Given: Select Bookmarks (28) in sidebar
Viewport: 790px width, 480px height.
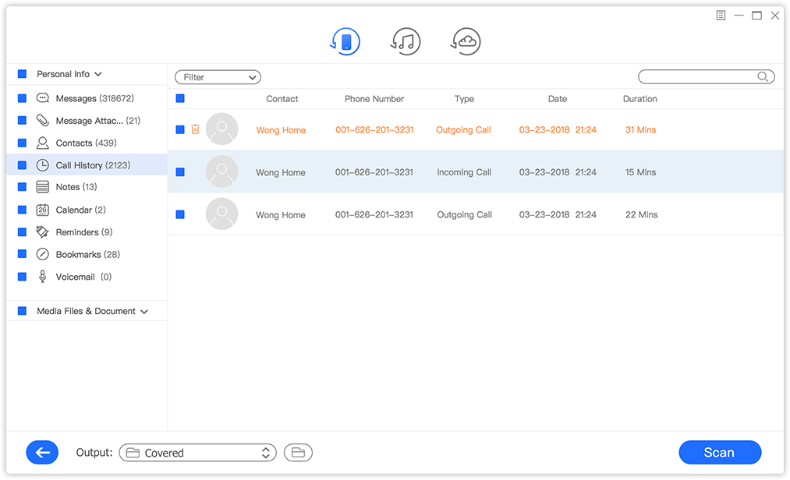Looking at the screenshot, I should pos(87,254).
